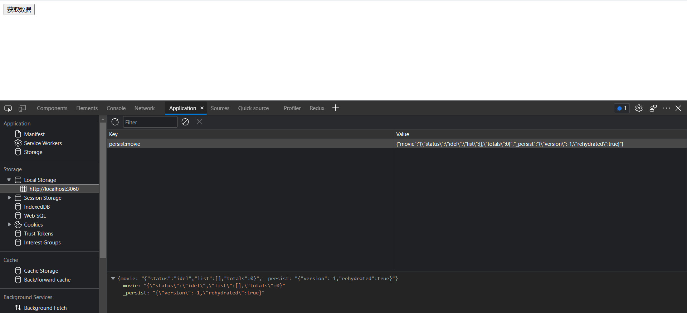Viewport: 687px width, 313px height.
Task: Click the clear all storage icon
Action: coord(185,122)
